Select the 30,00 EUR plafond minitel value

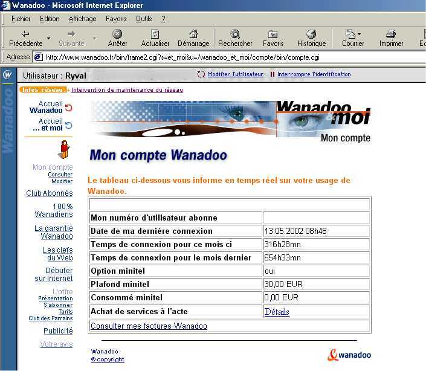[x=283, y=284]
